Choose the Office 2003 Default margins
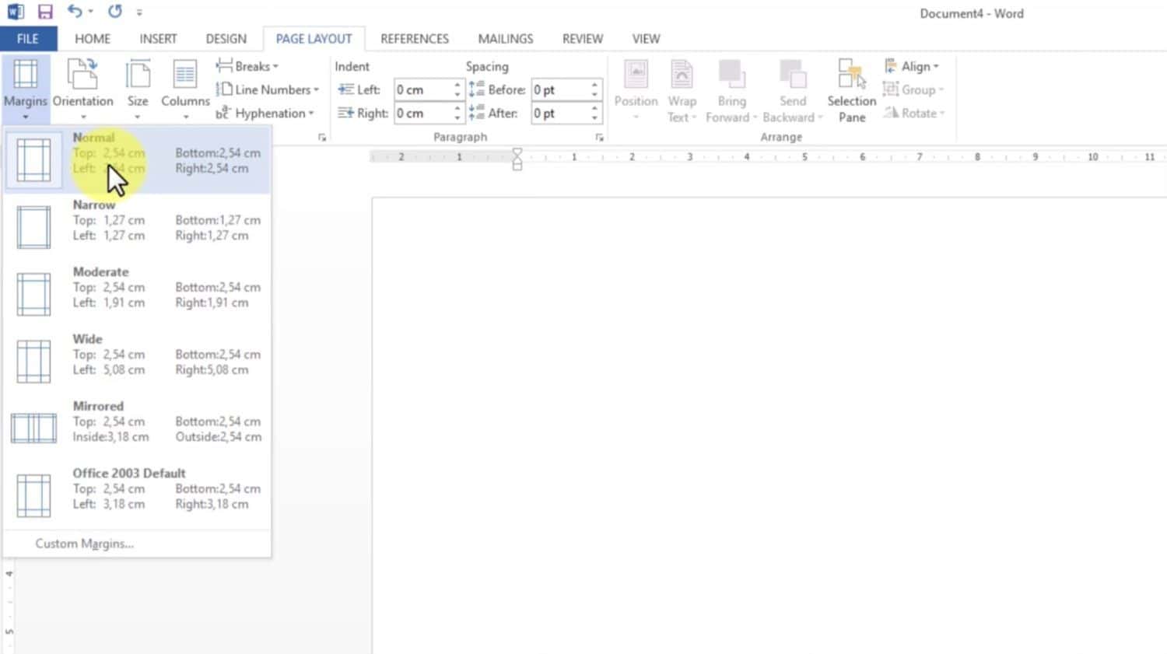The height and width of the screenshot is (654, 1167). [138, 495]
